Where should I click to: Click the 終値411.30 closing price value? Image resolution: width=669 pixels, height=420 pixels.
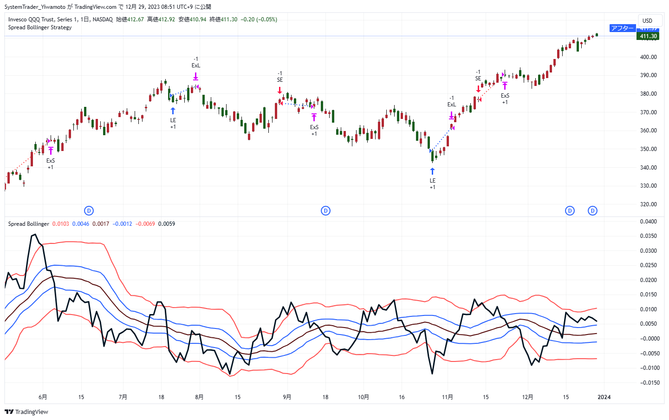(223, 20)
